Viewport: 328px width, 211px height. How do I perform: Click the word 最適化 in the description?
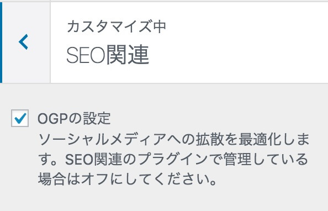coord(260,139)
